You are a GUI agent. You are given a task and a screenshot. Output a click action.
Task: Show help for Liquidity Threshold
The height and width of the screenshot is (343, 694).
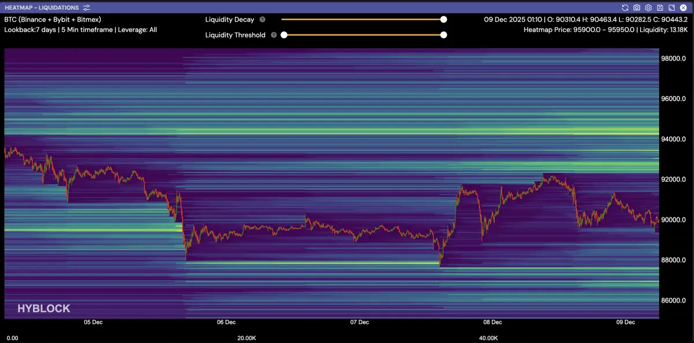tap(274, 35)
